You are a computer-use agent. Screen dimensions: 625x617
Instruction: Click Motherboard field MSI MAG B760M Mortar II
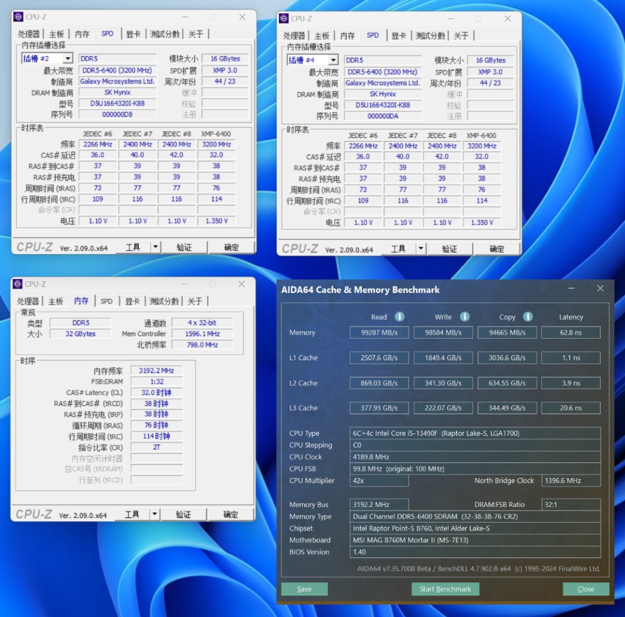click(475, 540)
